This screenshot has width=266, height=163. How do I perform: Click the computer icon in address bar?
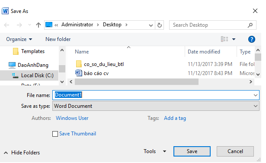49,25
